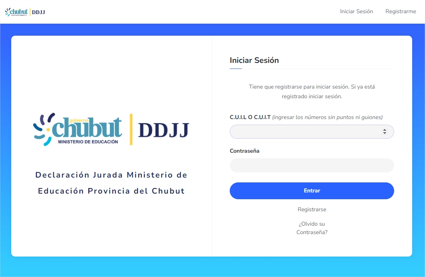This screenshot has width=425, height=277.
Task: Focus the C.U.I.L O C.U.I.T number field
Action: pyautogui.click(x=312, y=132)
